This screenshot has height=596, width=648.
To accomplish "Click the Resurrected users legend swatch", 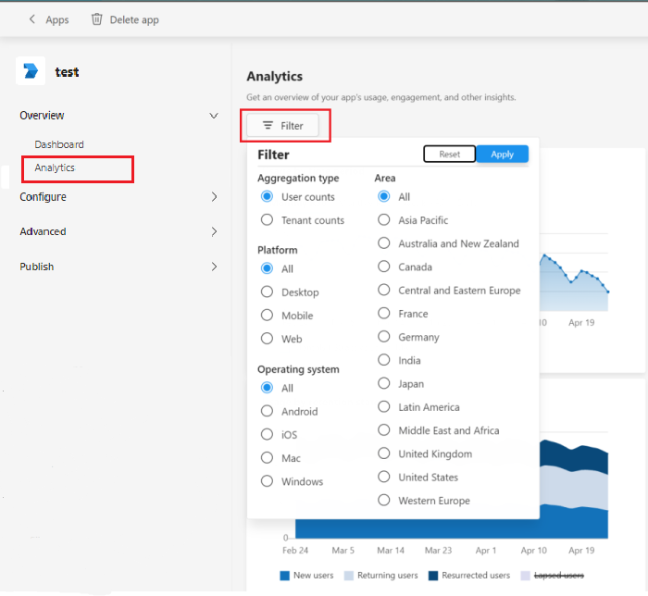I will (x=433, y=576).
